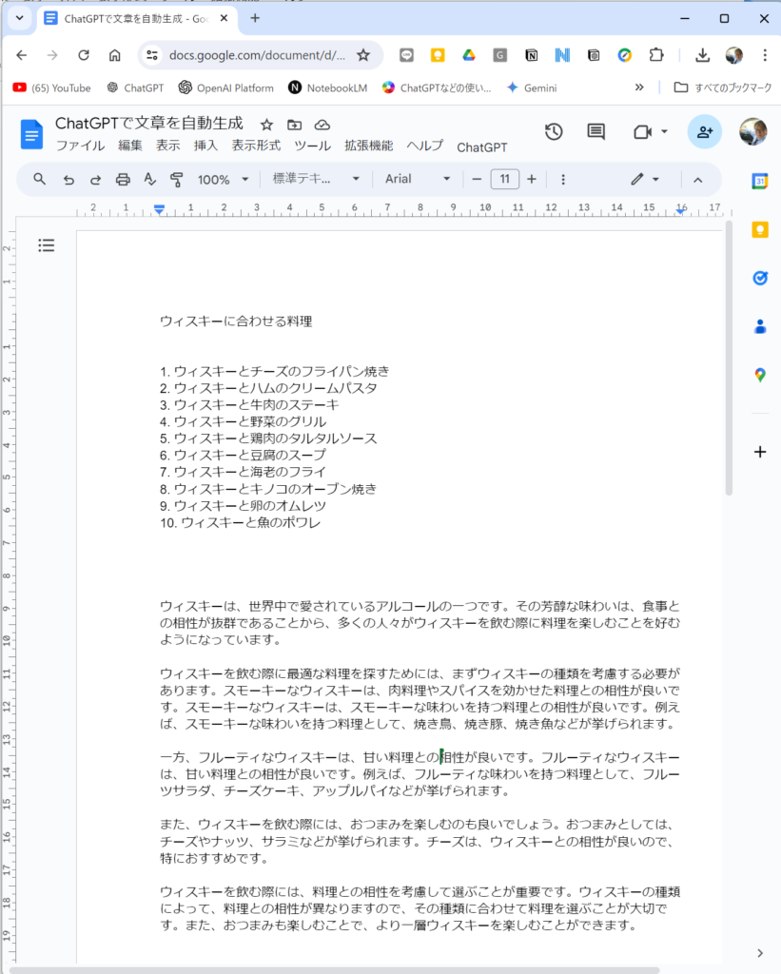Expand the Arial font dropdown
Image resolution: width=781 pixels, height=974 pixels.
[x=418, y=179]
